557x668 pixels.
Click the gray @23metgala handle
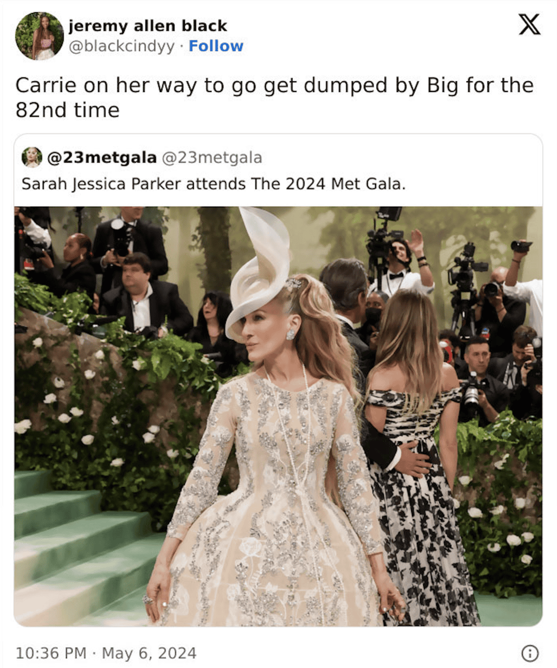[x=212, y=157]
